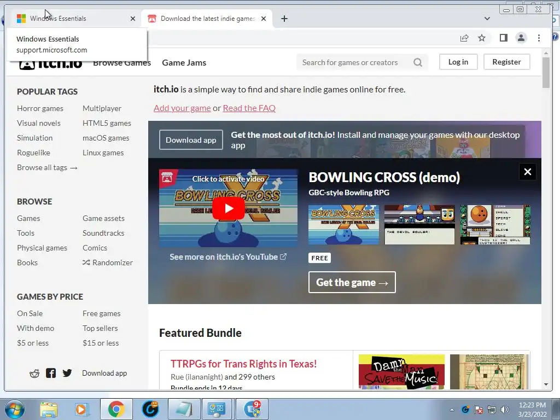Click the Download app banner button
The width and height of the screenshot is (560, 420).
click(191, 140)
